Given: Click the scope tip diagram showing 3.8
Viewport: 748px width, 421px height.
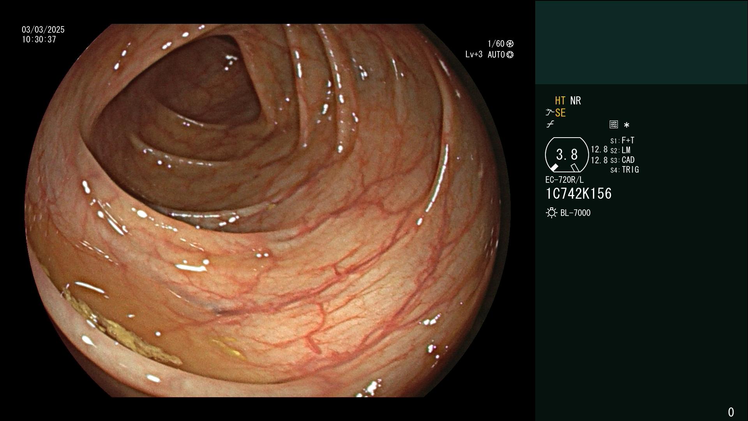Looking at the screenshot, I should (567, 155).
